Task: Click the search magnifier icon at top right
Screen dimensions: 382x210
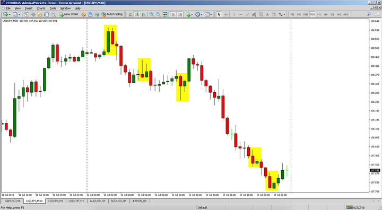Action: 369,14
